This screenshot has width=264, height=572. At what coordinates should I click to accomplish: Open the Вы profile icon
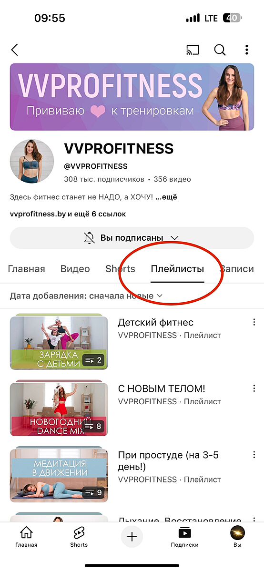pos(237,538)
